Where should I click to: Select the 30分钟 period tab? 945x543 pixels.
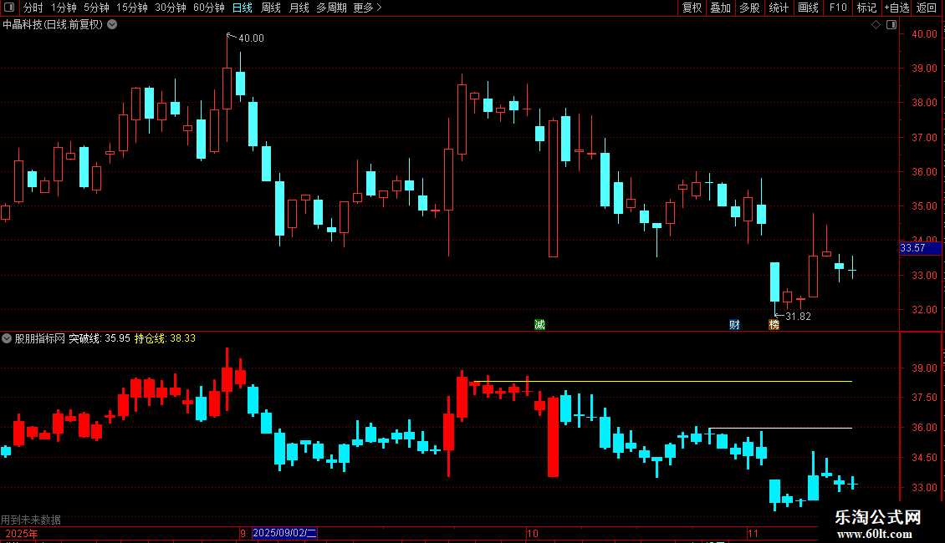(171, 8)
